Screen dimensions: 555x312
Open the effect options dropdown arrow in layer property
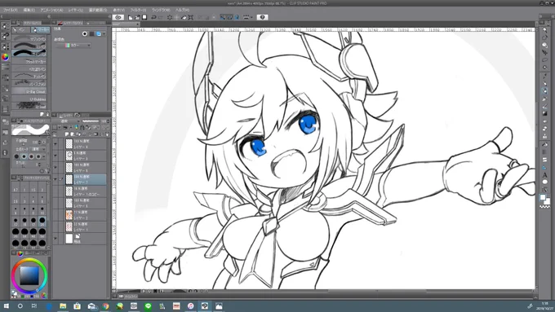104,34
